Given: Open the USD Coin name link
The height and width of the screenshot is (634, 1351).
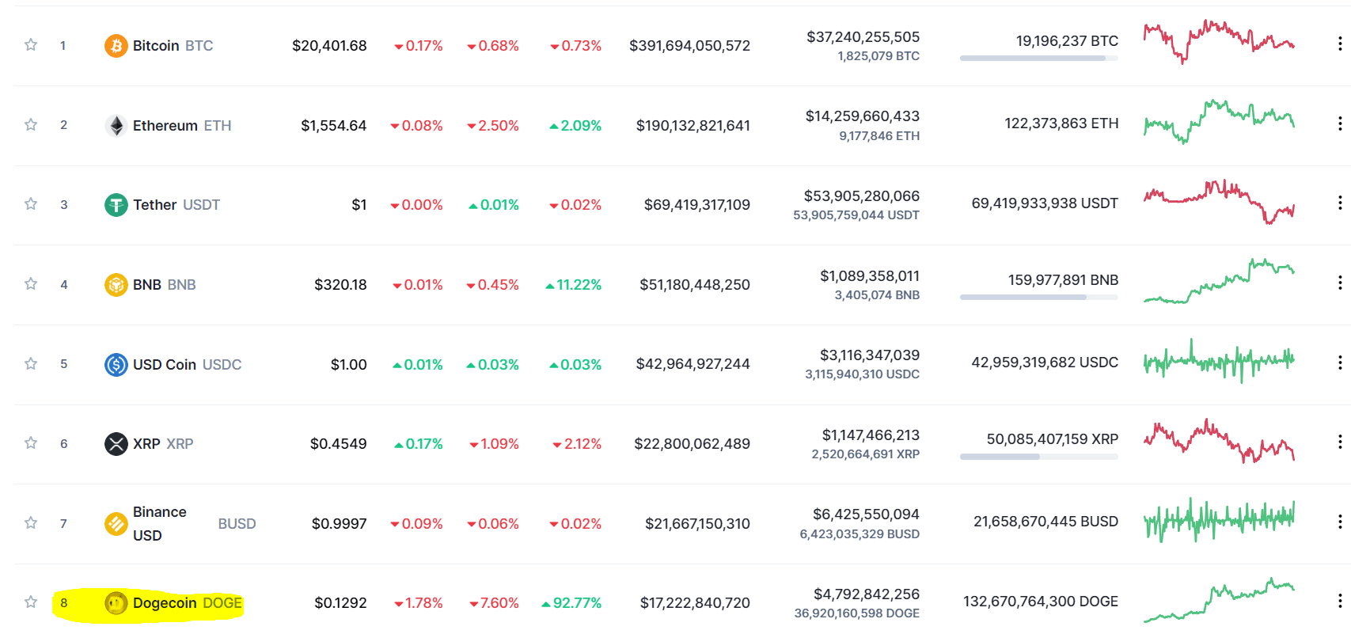Looking at the screenshot, I should click(x=165, y=364).
